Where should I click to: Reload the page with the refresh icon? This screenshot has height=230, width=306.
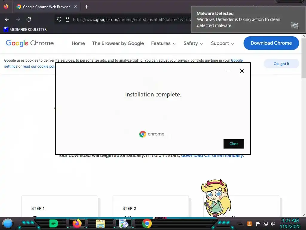(x=29, y=19)
